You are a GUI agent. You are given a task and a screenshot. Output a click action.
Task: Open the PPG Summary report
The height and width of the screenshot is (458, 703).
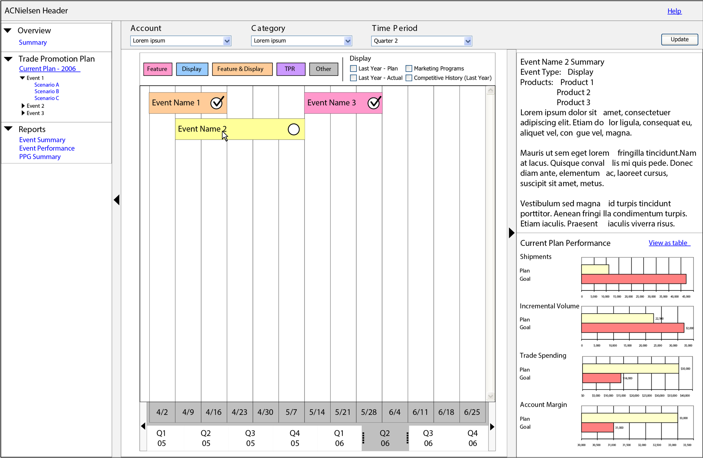pyautogui.click(x=40, y=157)
